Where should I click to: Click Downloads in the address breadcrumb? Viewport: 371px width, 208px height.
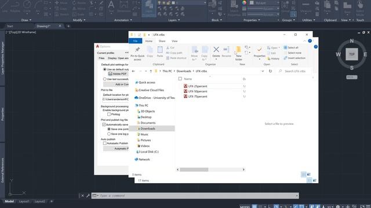(184, 71)
